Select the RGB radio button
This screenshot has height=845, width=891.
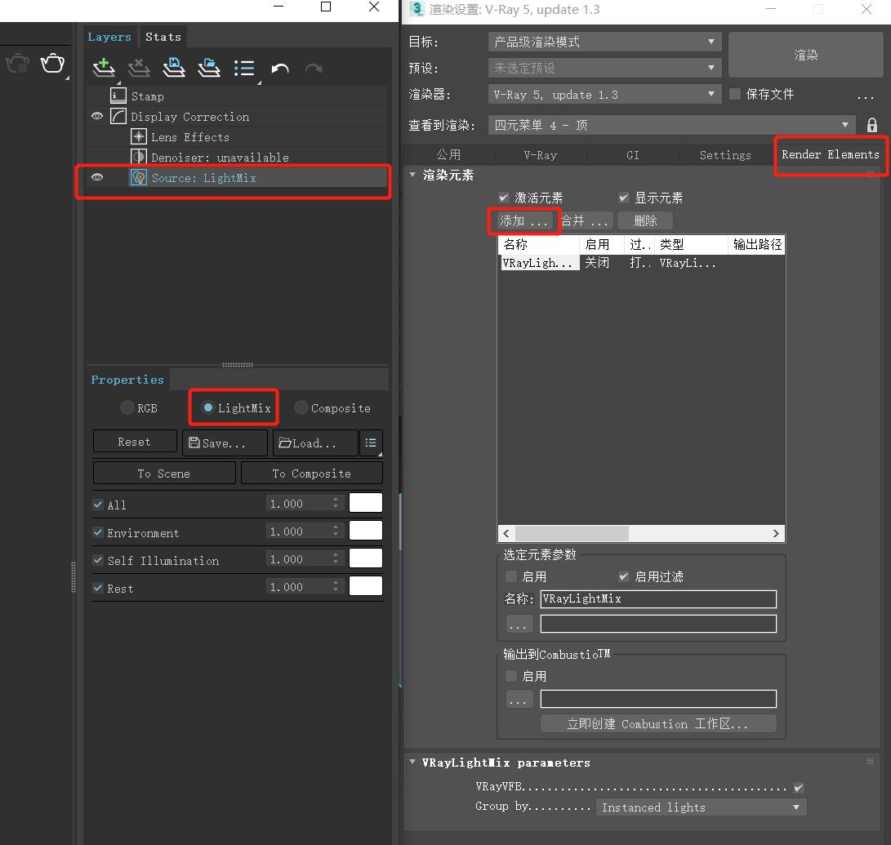coord(127,407)
